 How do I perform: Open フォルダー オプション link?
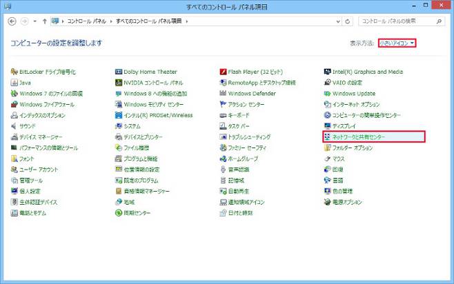coord(353,148)
